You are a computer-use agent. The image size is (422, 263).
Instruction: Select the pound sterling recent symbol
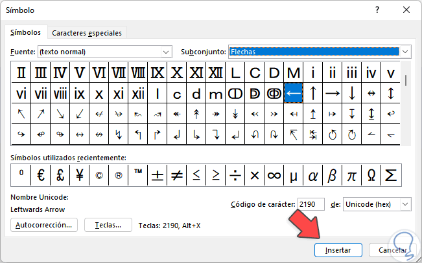60,175
